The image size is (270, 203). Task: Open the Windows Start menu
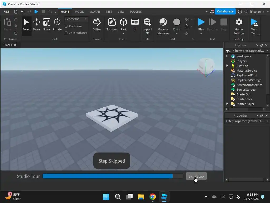click(106, 197)
